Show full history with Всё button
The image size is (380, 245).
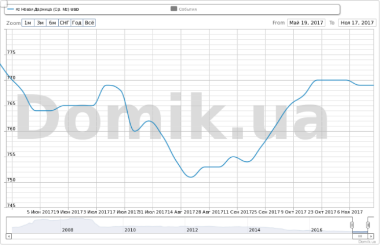(x=89, y=23)
